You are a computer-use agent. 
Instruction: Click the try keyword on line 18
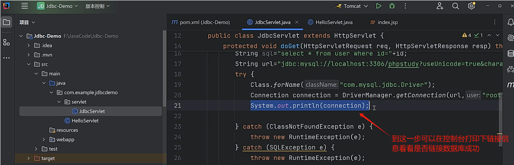241,74
